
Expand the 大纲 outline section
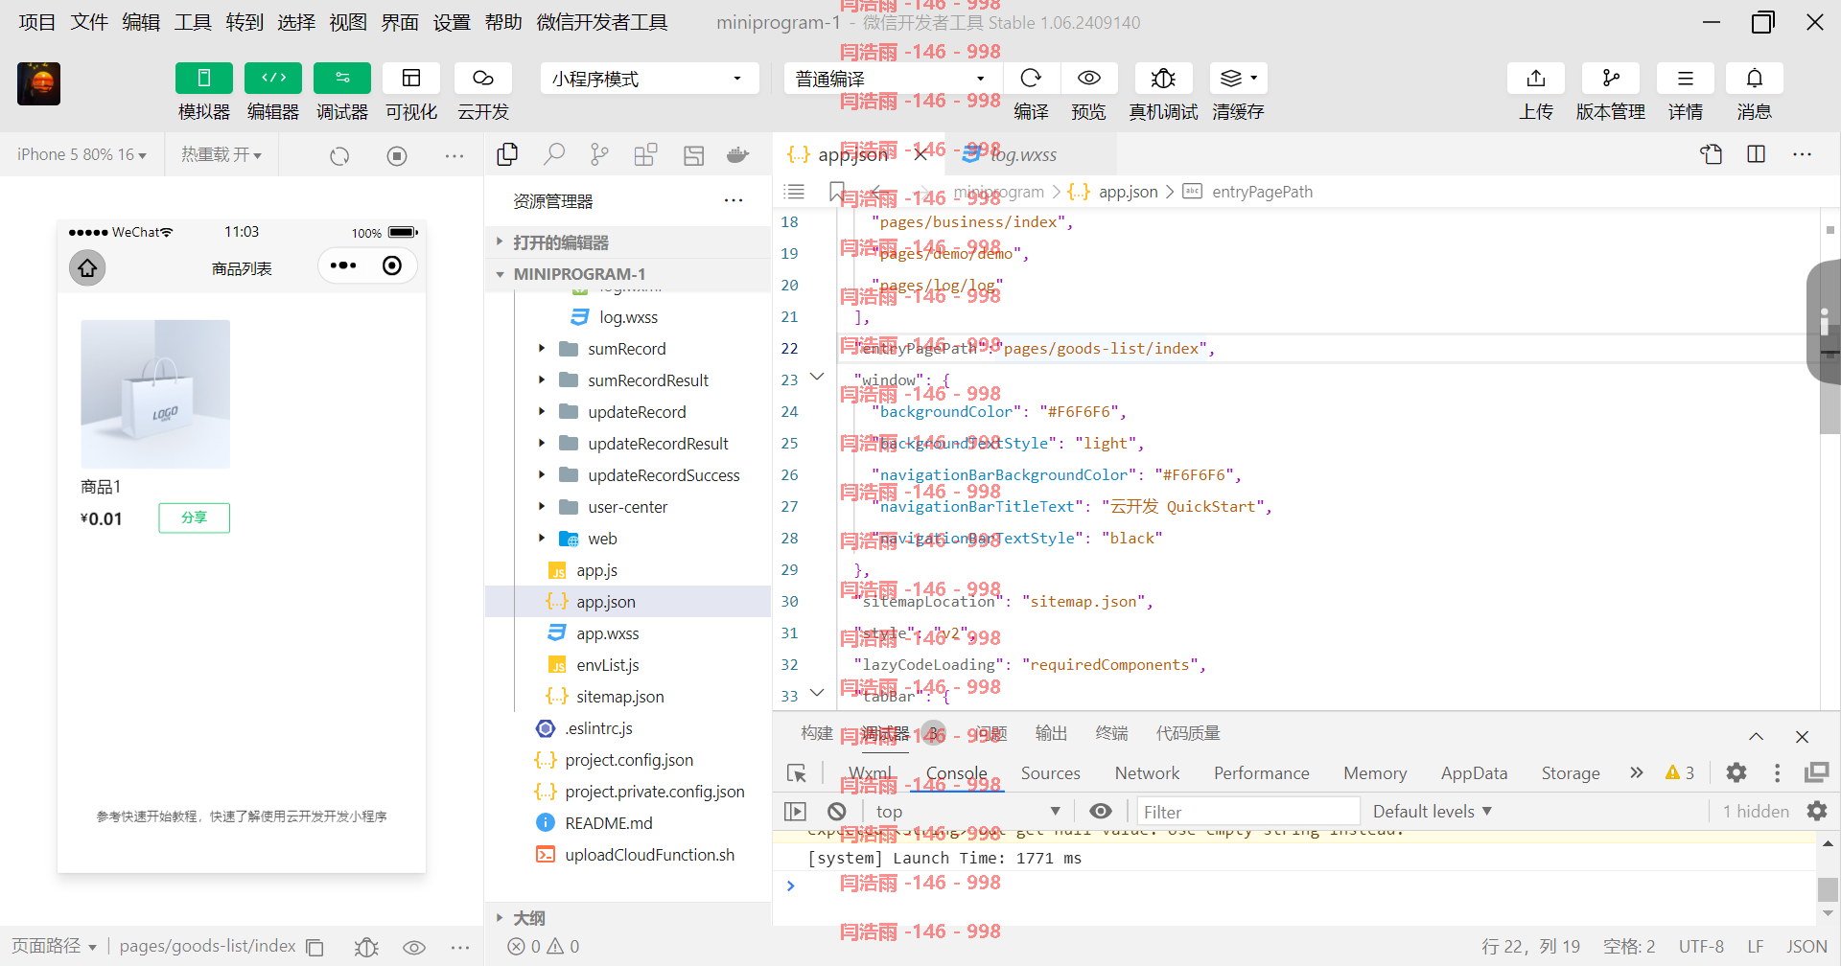tap(628, 918)
